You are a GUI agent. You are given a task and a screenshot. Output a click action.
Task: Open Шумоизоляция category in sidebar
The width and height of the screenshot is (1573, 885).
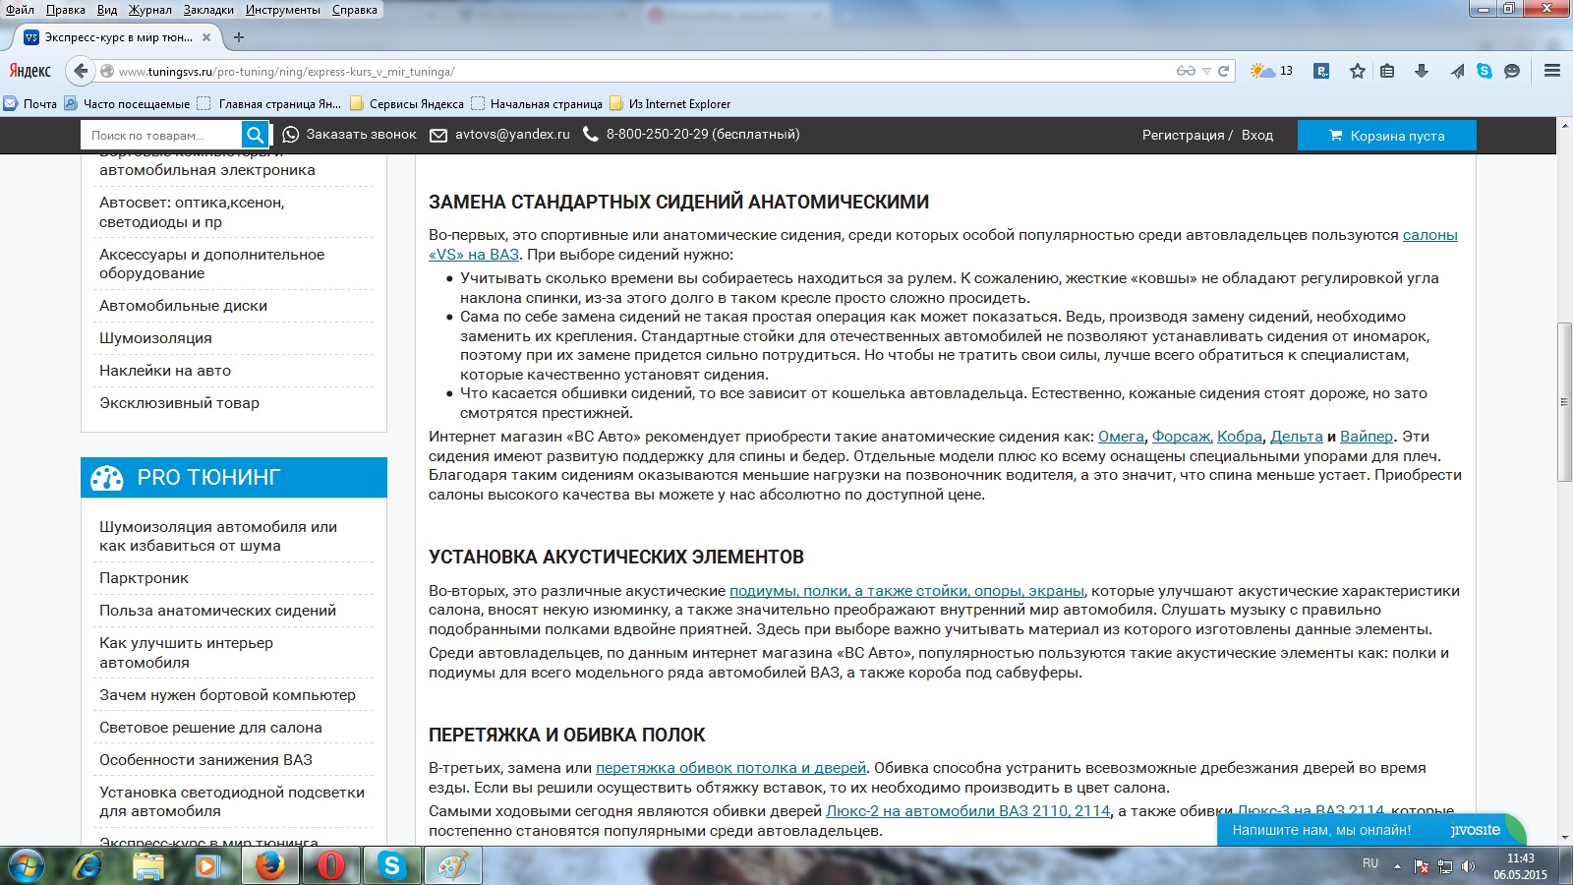(x=155, y=338)
